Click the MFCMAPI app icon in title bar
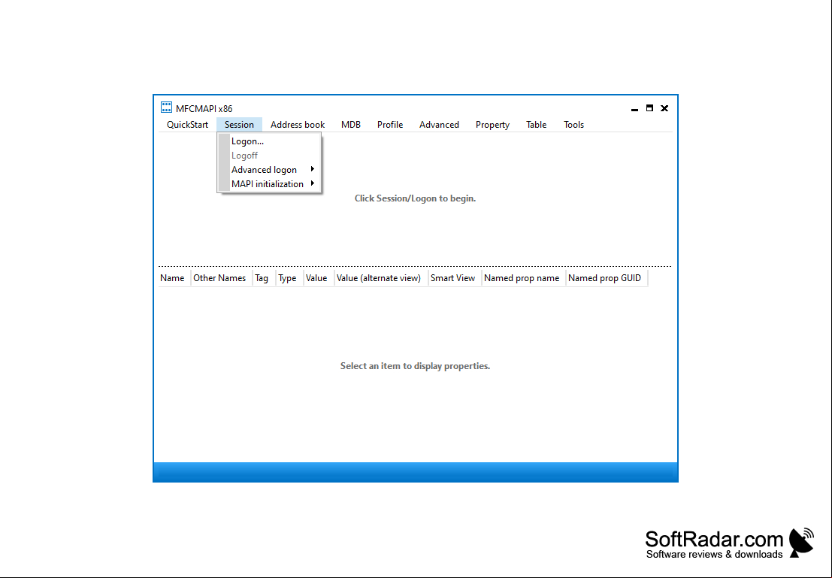This screenshot has width=832, height=578. click(166, 107)
